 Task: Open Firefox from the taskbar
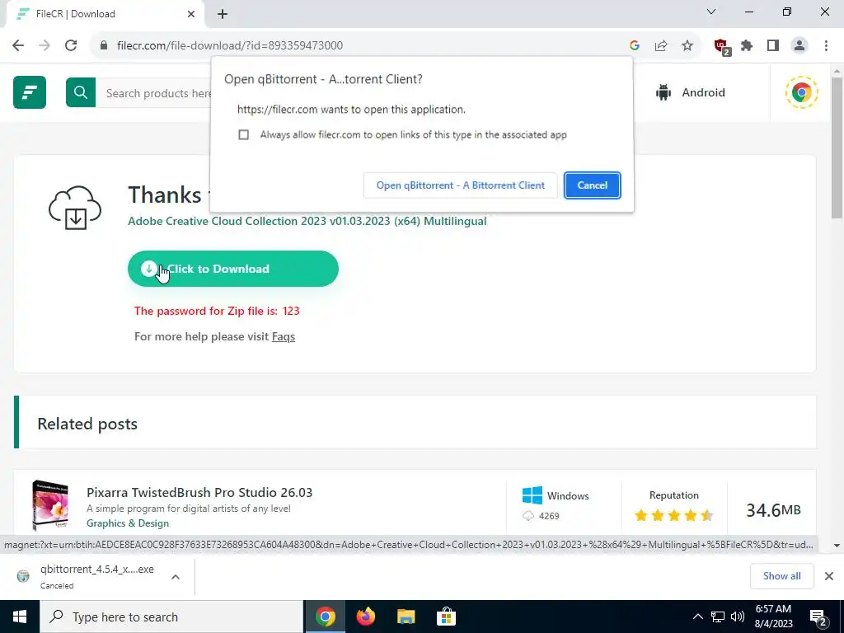pos(365,617)
